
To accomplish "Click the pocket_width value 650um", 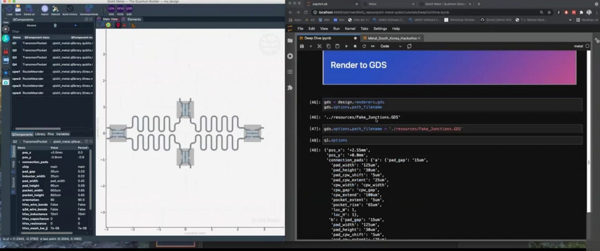I will pyautogui.click(x=55, y=190).
